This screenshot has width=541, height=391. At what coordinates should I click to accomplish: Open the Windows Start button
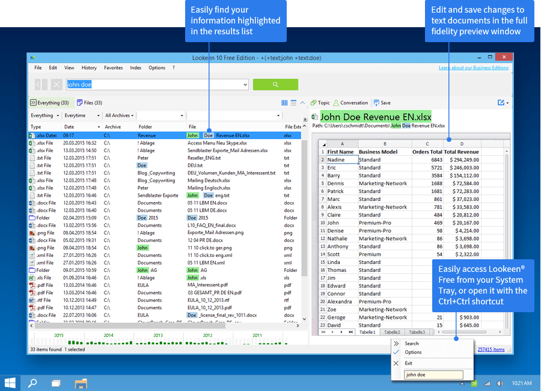coord(10,383)
